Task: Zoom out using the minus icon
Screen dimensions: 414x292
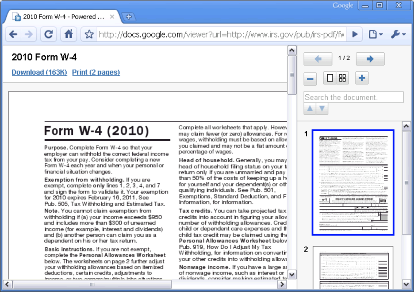Action: click(x=310, y=78)
